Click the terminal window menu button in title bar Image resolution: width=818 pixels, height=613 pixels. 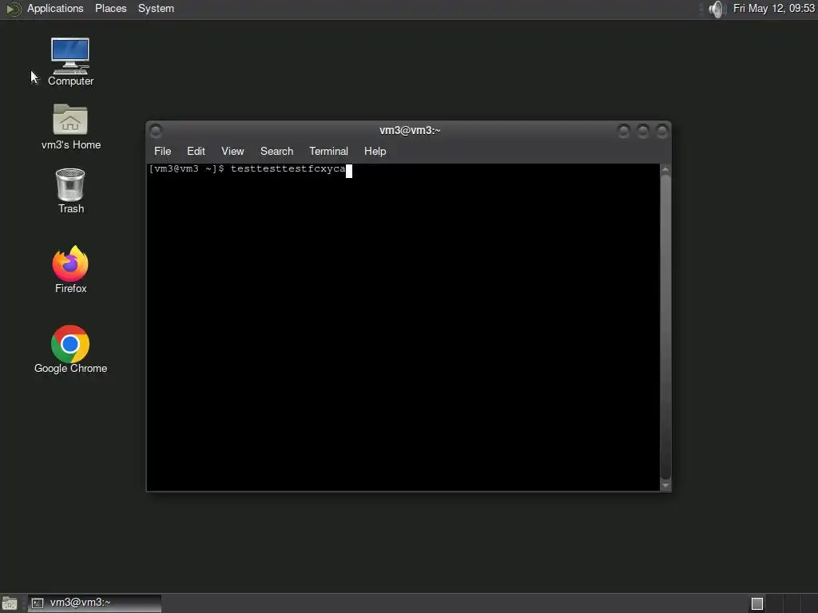click(x=156, y=130)
